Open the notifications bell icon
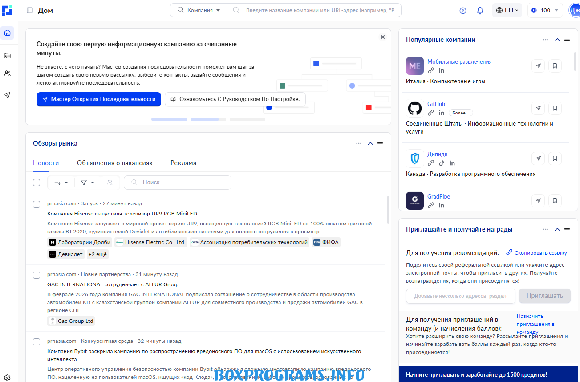 pyautogui.click(x=480, y=10)
